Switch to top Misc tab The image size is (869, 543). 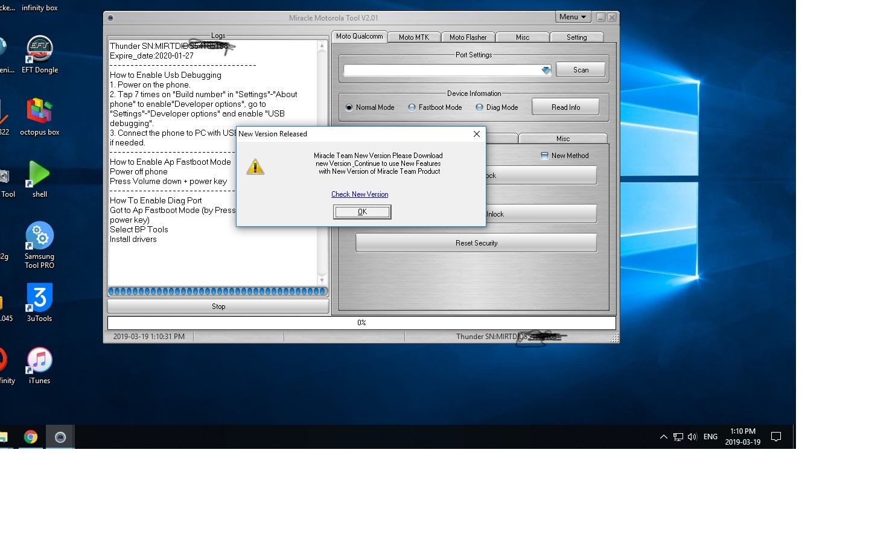[523, 37]
